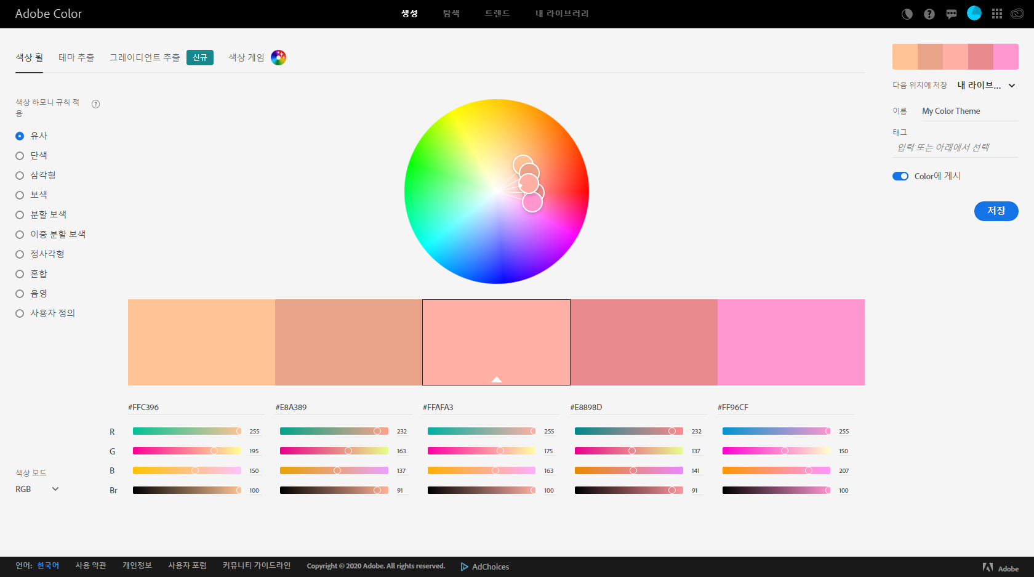
Task: Click the #FFAFA3 hex value field
Action: [491, 407]
